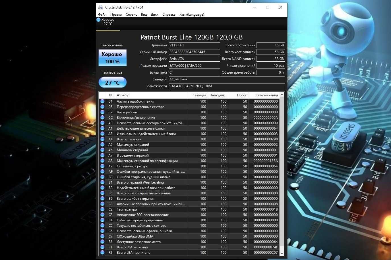Click the status icon for Аппаратное ECC-восстановление
Screen dimensions: 391x260
click(x=102, y=215)
